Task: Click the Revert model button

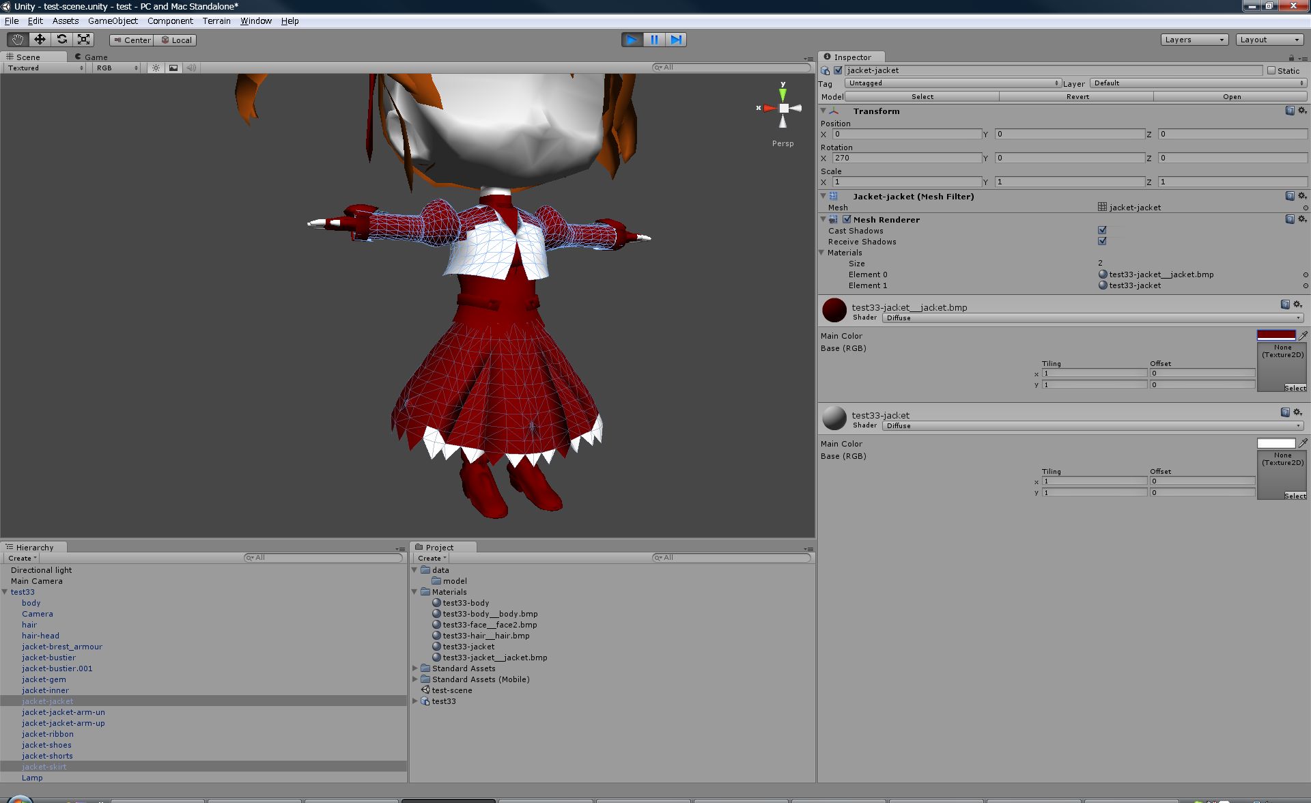Action: click(x=1077, y=96)
